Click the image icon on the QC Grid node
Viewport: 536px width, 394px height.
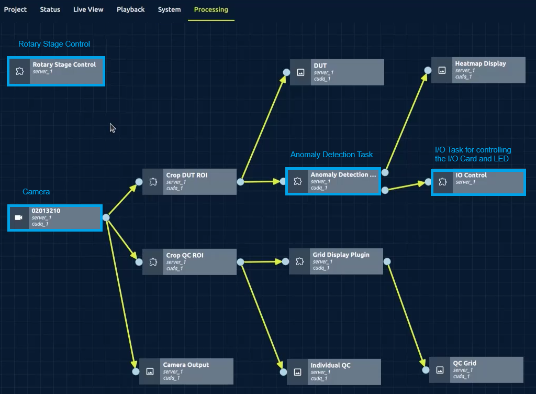(x=439, y=369)
